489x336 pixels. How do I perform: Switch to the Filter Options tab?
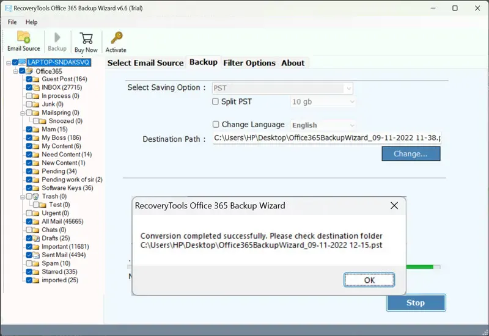249,62
